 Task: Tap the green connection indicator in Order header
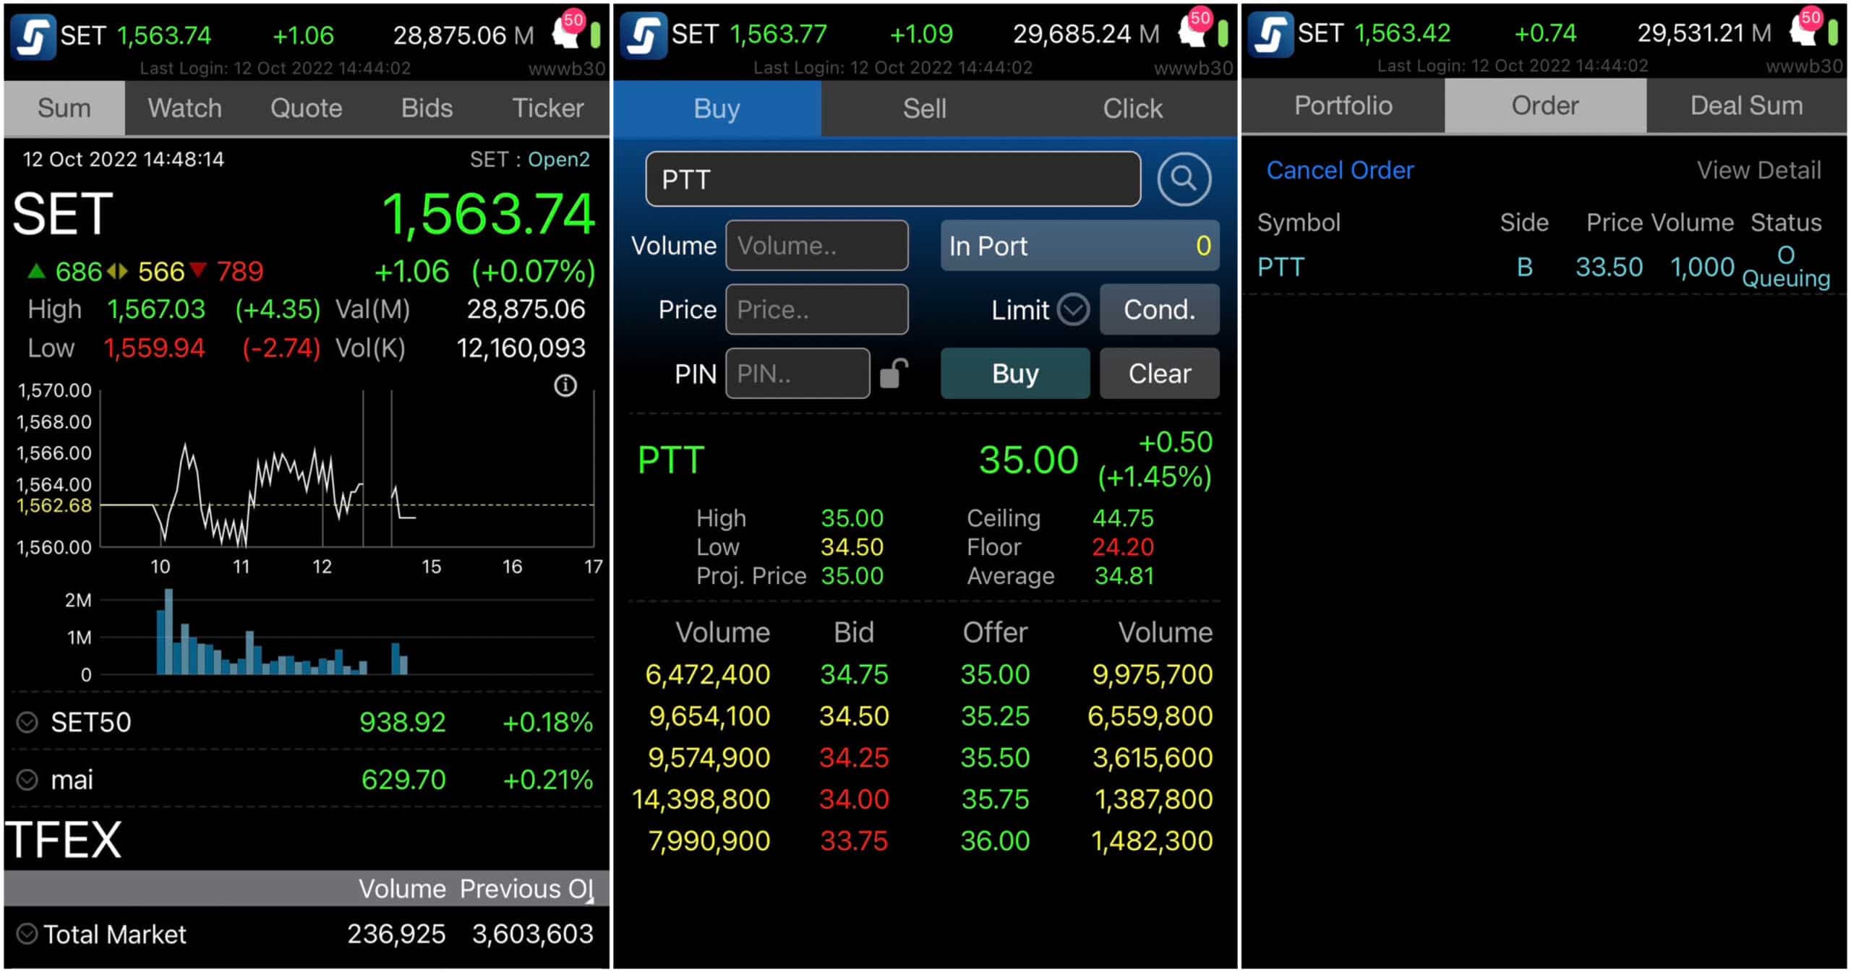pyautogui.click(x=1833, y=32)
